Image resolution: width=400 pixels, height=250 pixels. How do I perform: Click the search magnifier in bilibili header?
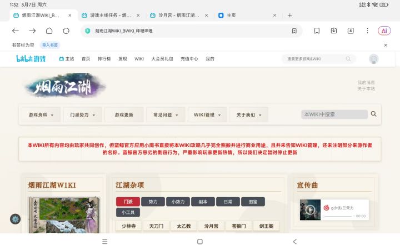pyautogui.click(x=348, y=59)
